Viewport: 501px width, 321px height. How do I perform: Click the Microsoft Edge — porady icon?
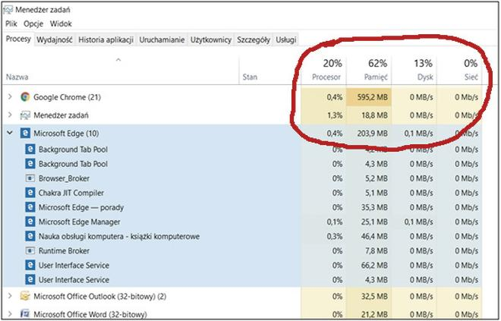pos(30,207)
